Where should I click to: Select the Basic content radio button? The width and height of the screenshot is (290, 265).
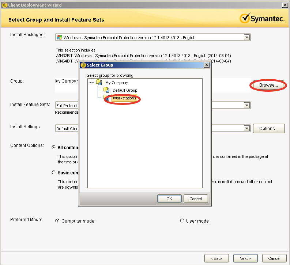click(53, 173)
